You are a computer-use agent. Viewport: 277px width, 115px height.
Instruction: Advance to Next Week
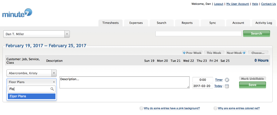(x=236, y=53)
